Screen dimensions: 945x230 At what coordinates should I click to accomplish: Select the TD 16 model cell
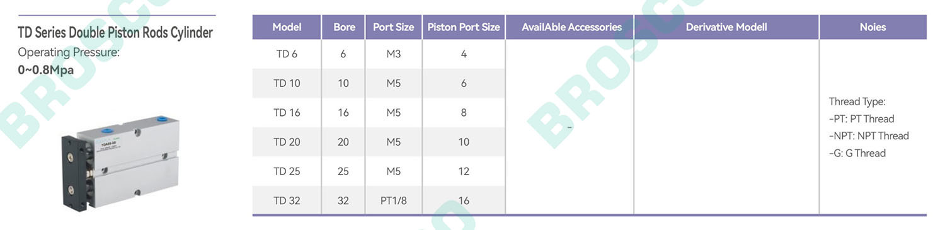click(x=287, y=113)
